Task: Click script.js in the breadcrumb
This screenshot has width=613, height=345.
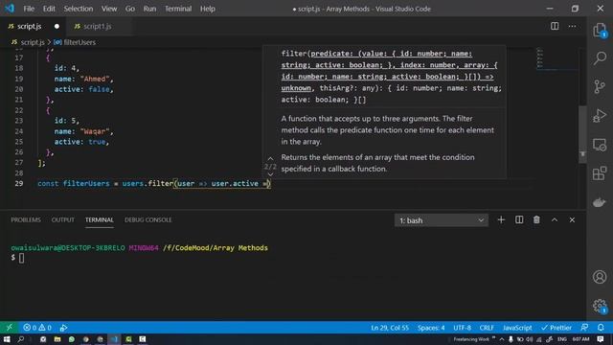Action: tap(33, 42)
